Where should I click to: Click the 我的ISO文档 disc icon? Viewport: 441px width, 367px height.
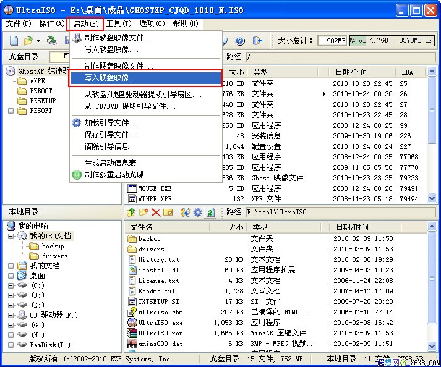point(22,236)
